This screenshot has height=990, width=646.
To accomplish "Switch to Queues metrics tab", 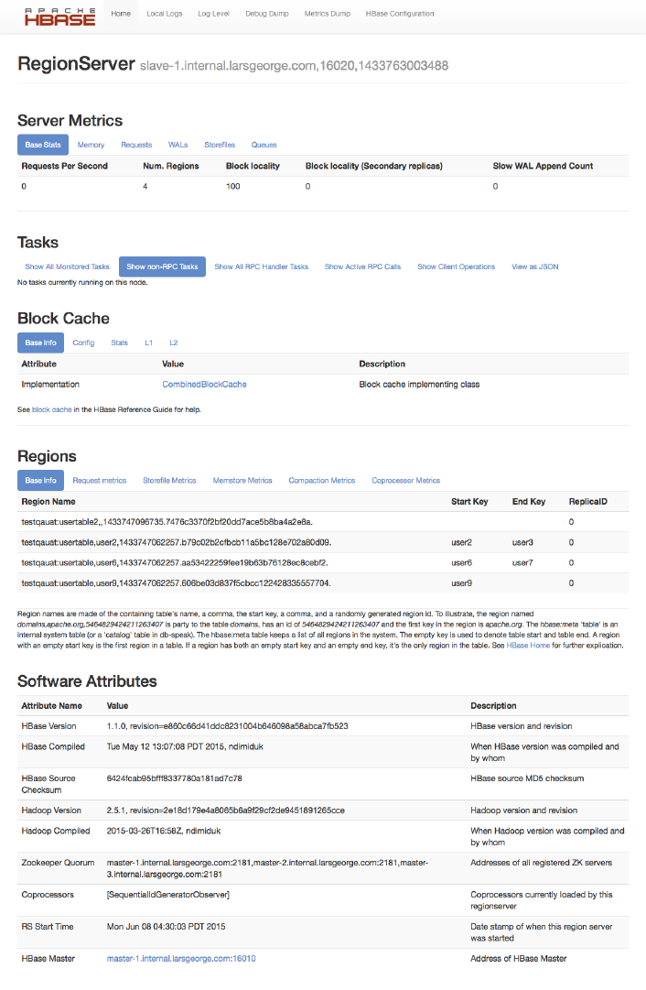I will [264, 145].
